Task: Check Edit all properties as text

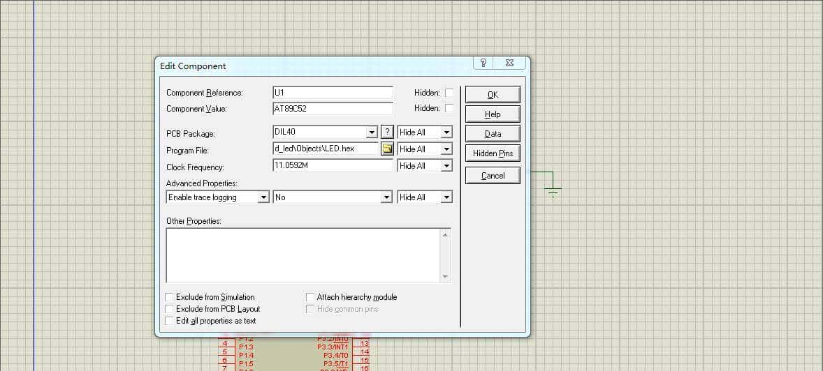Action: point(169,321)
